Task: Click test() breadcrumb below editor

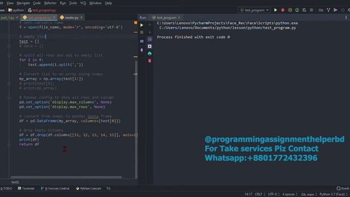Action: (x=15, y=182)
